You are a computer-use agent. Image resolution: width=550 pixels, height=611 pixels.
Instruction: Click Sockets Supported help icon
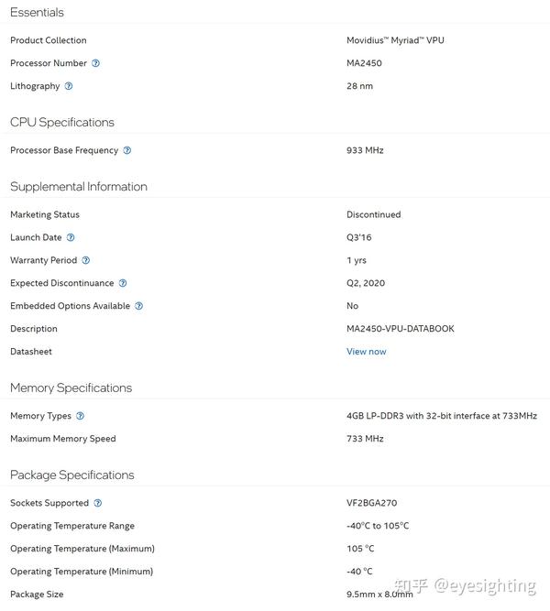pos(98,503)
